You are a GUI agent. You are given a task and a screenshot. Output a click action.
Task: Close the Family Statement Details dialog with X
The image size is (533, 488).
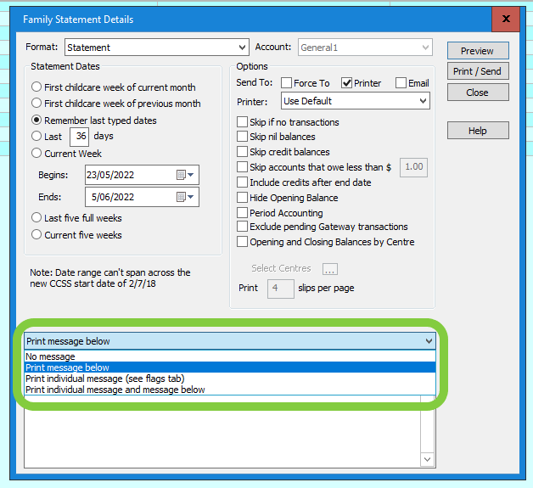click(506, 19)
